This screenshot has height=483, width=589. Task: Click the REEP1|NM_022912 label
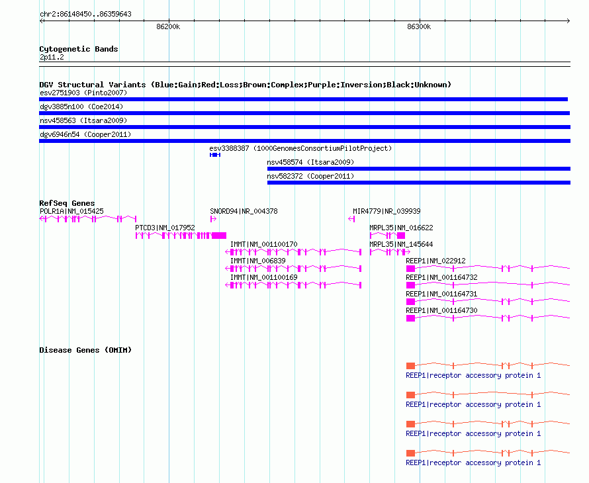coord(435,261)
